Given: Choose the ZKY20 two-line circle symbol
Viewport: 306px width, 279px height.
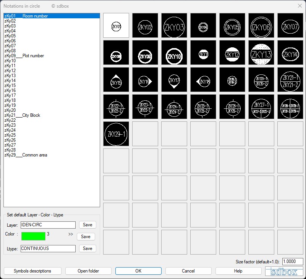Looking at the screenshot, I should click(261, 79).
